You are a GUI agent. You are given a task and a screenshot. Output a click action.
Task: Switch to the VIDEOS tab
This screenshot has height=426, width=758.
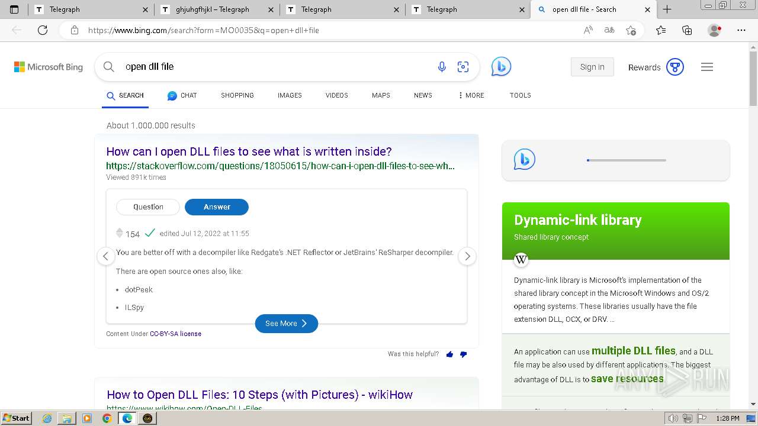coord(337,95)
